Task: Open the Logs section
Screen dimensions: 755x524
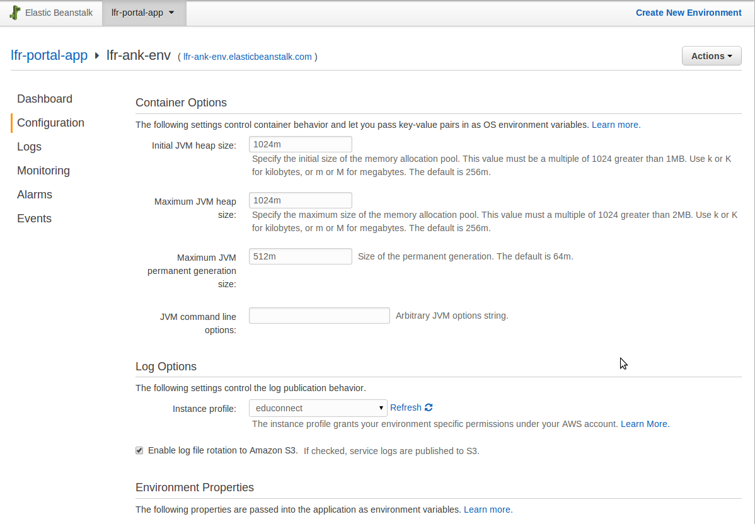Action: coord(30,147)
